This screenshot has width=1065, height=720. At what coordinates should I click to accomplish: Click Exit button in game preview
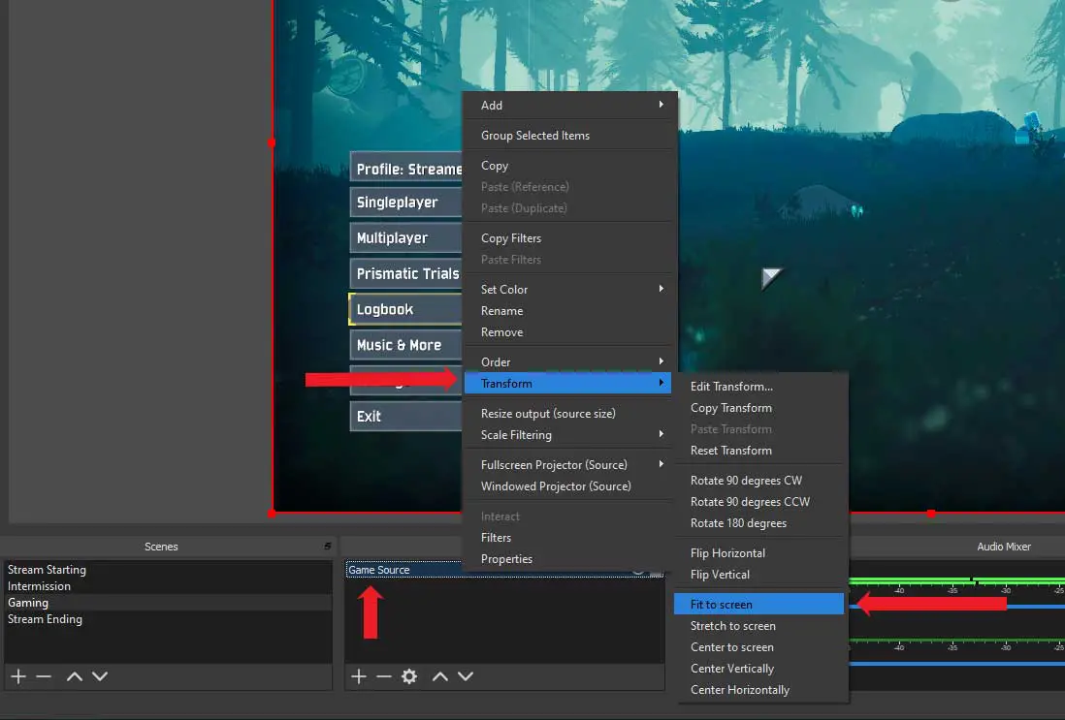(x=405, y=416)
